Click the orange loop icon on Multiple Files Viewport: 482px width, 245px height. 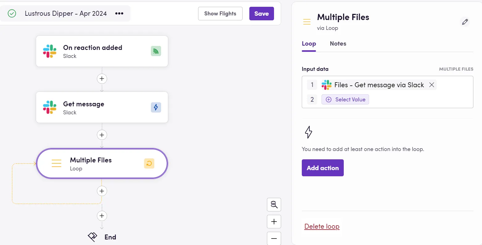coord(149,164)
